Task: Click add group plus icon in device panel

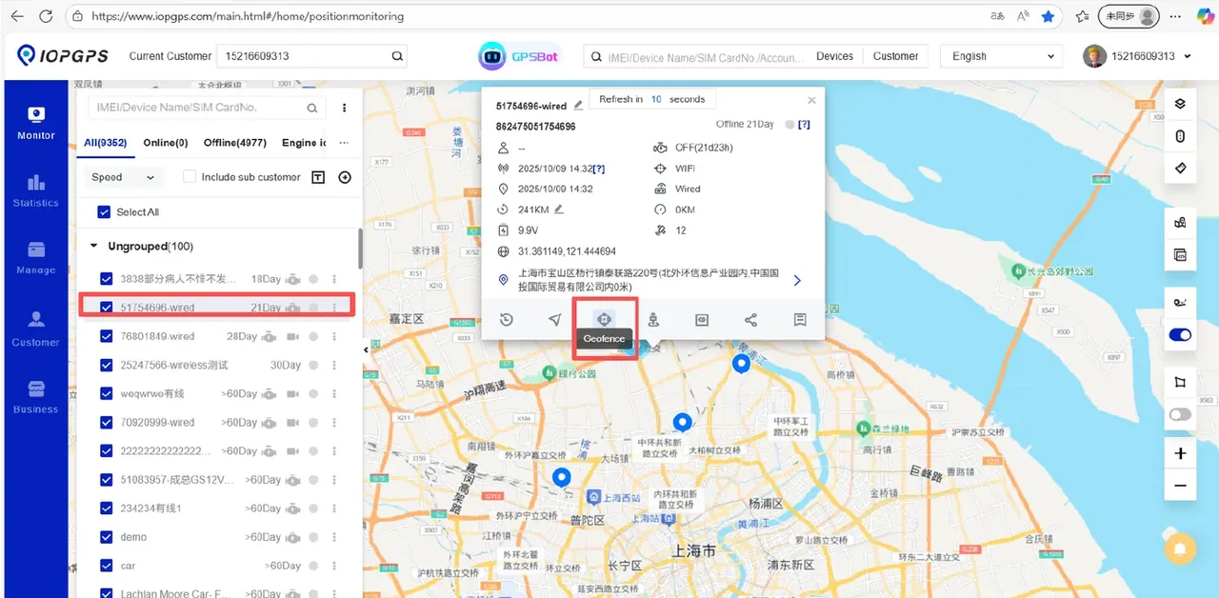Action: coord(345,177)
